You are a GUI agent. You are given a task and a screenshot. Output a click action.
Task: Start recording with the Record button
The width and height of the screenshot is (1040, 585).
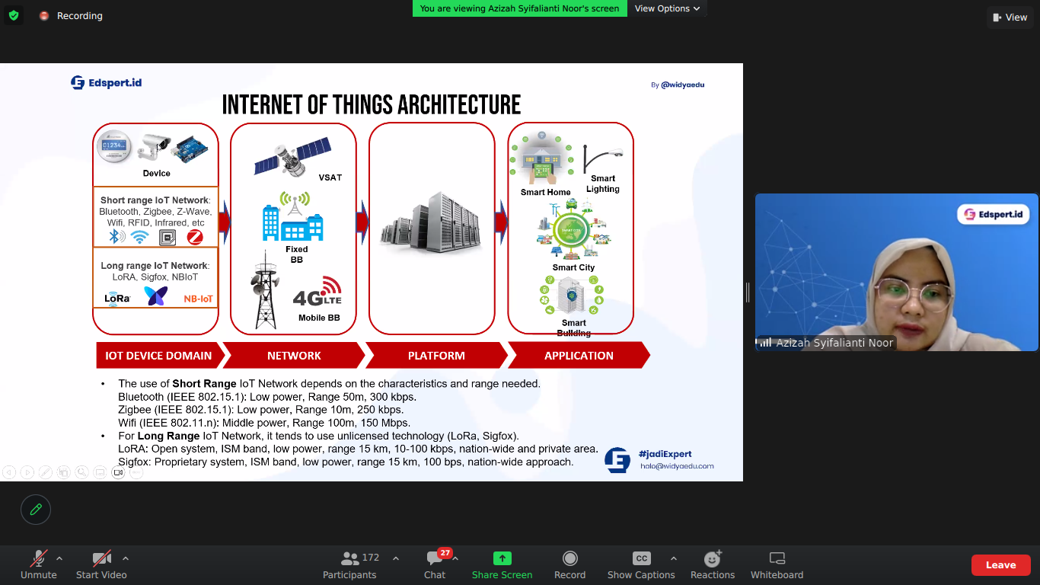(x=569, y=565)
